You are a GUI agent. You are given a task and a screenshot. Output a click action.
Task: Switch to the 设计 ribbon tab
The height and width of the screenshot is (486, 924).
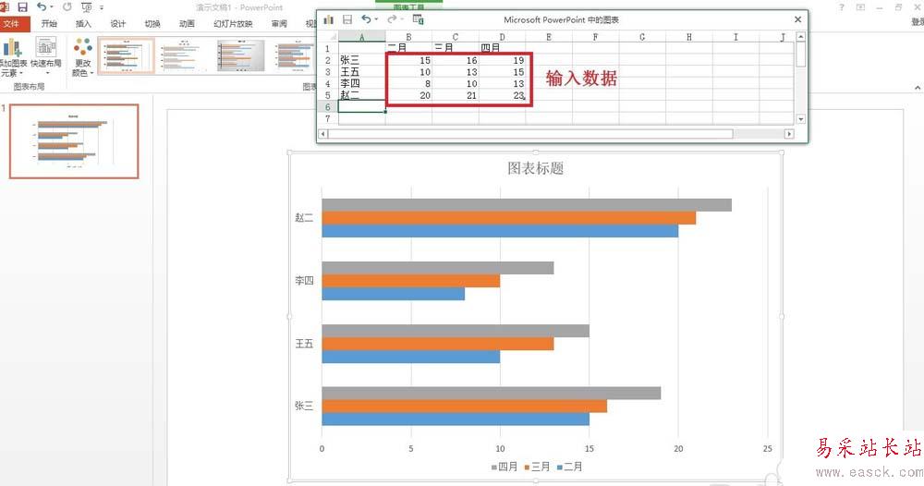118,24
